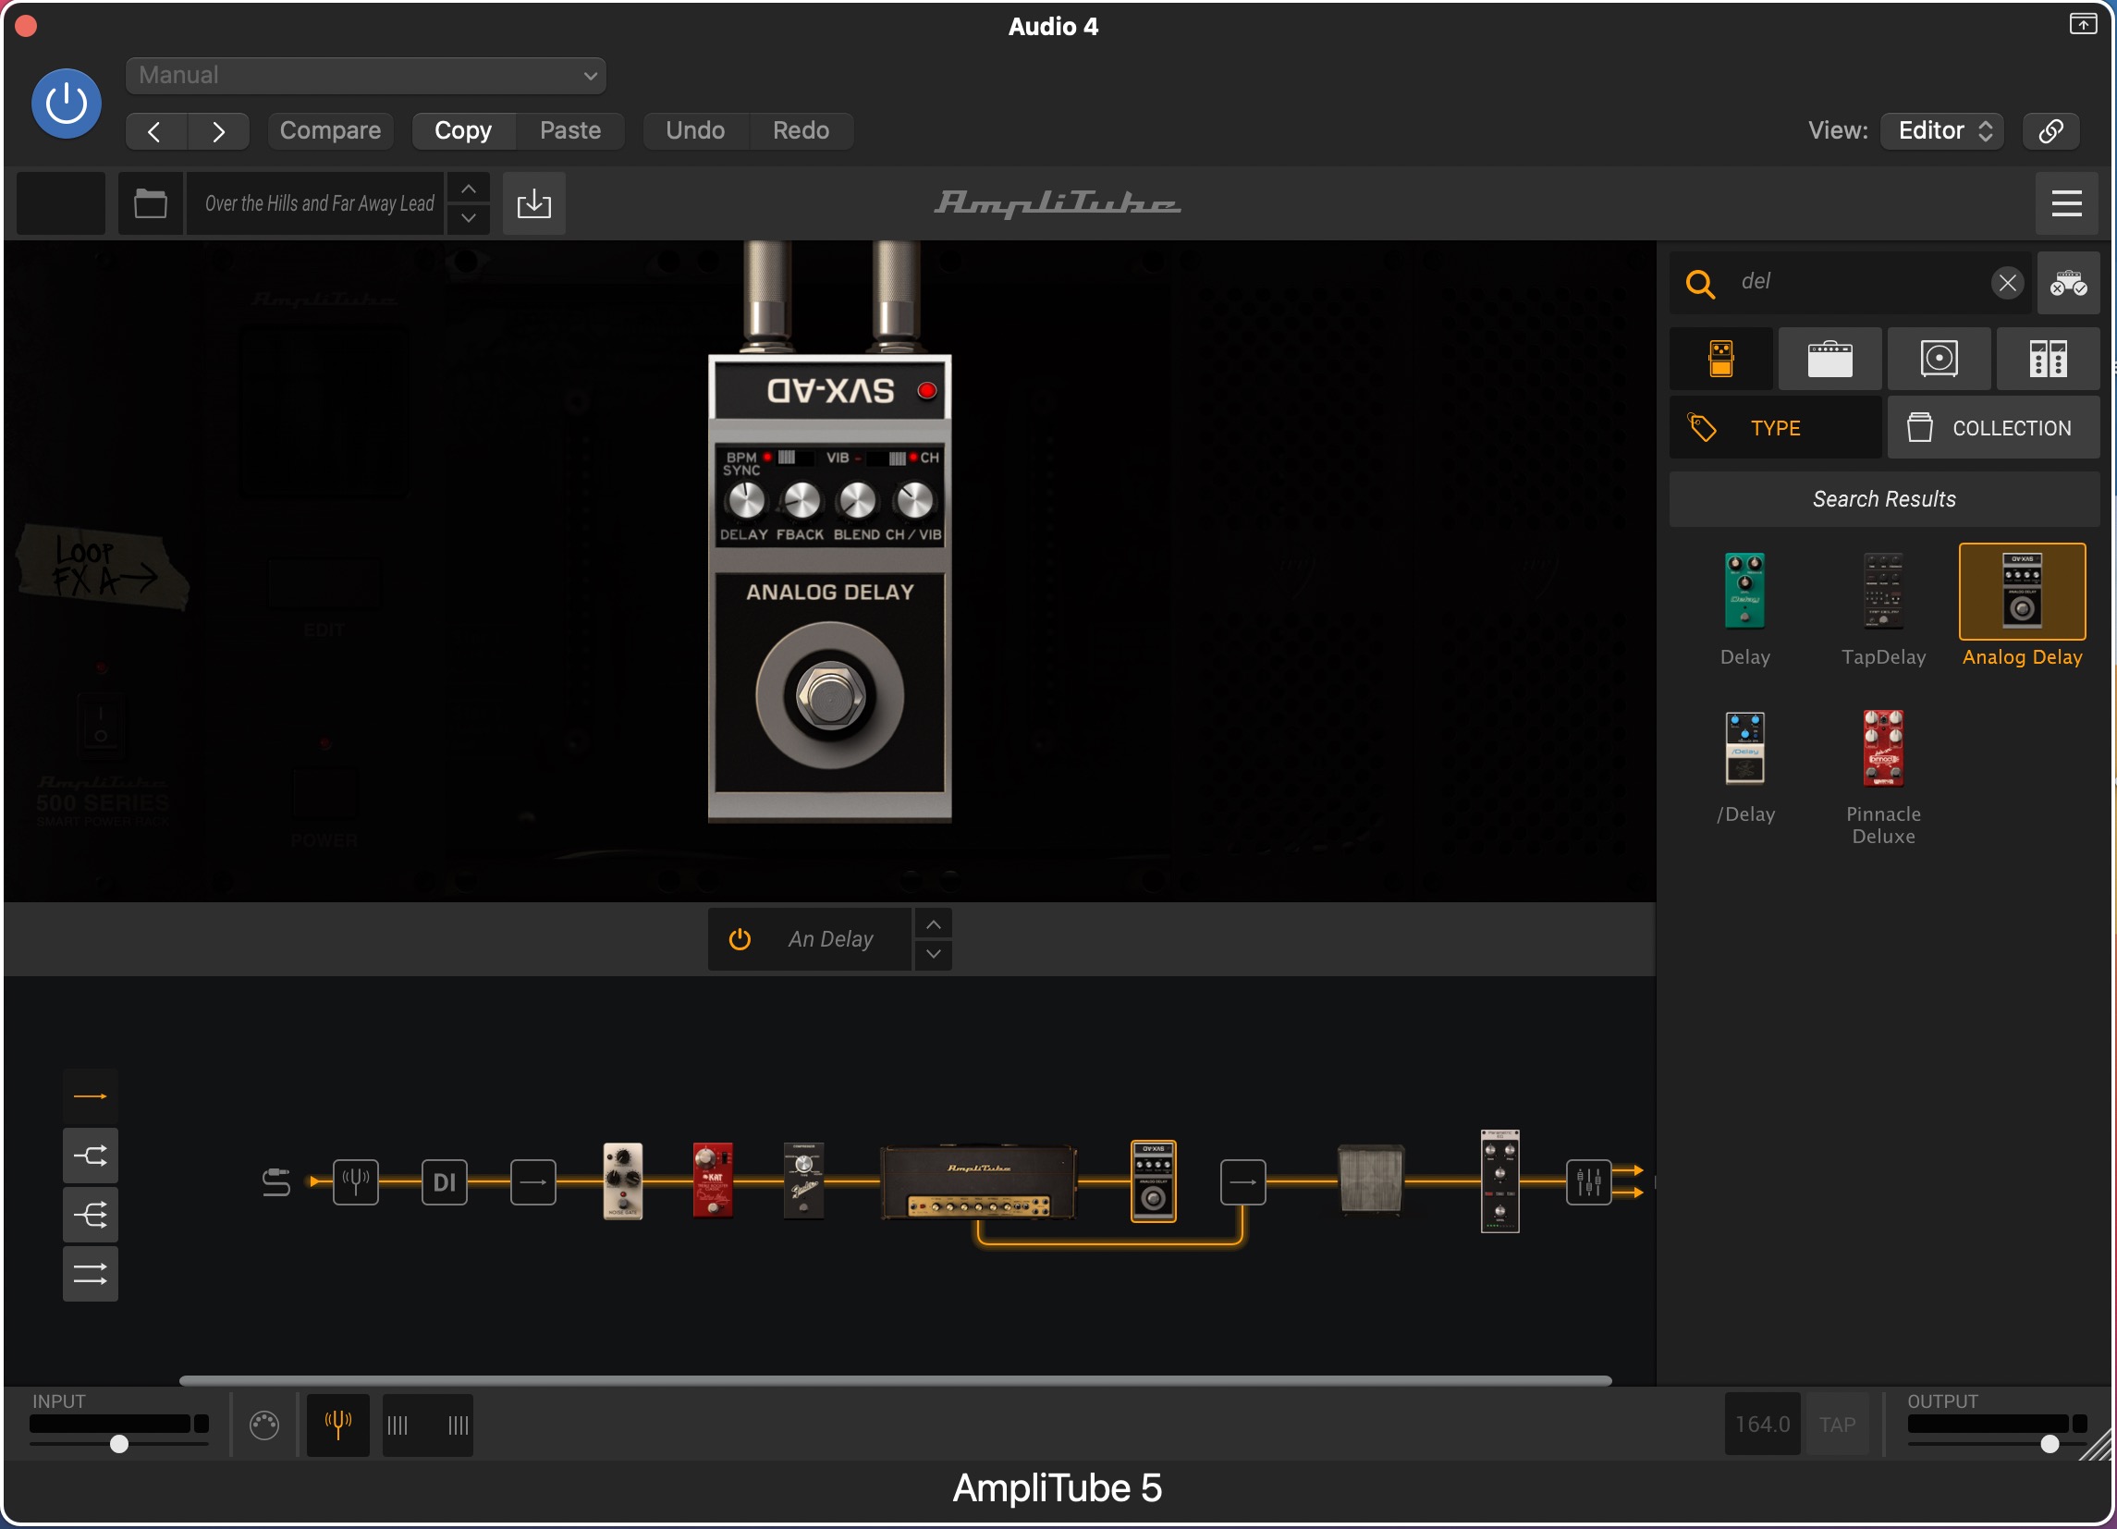Click the DELAY knob on the pedal
The width and height of the screenshot is (2117, 1529).
[745, 501]
